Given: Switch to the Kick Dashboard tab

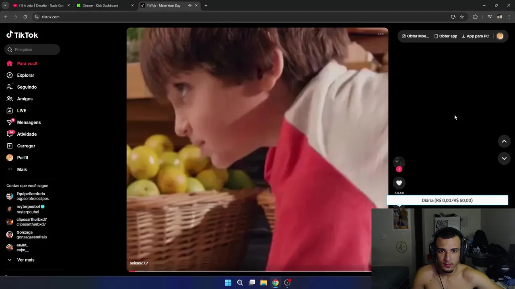Looking at the screenshot, I should 105,6.
